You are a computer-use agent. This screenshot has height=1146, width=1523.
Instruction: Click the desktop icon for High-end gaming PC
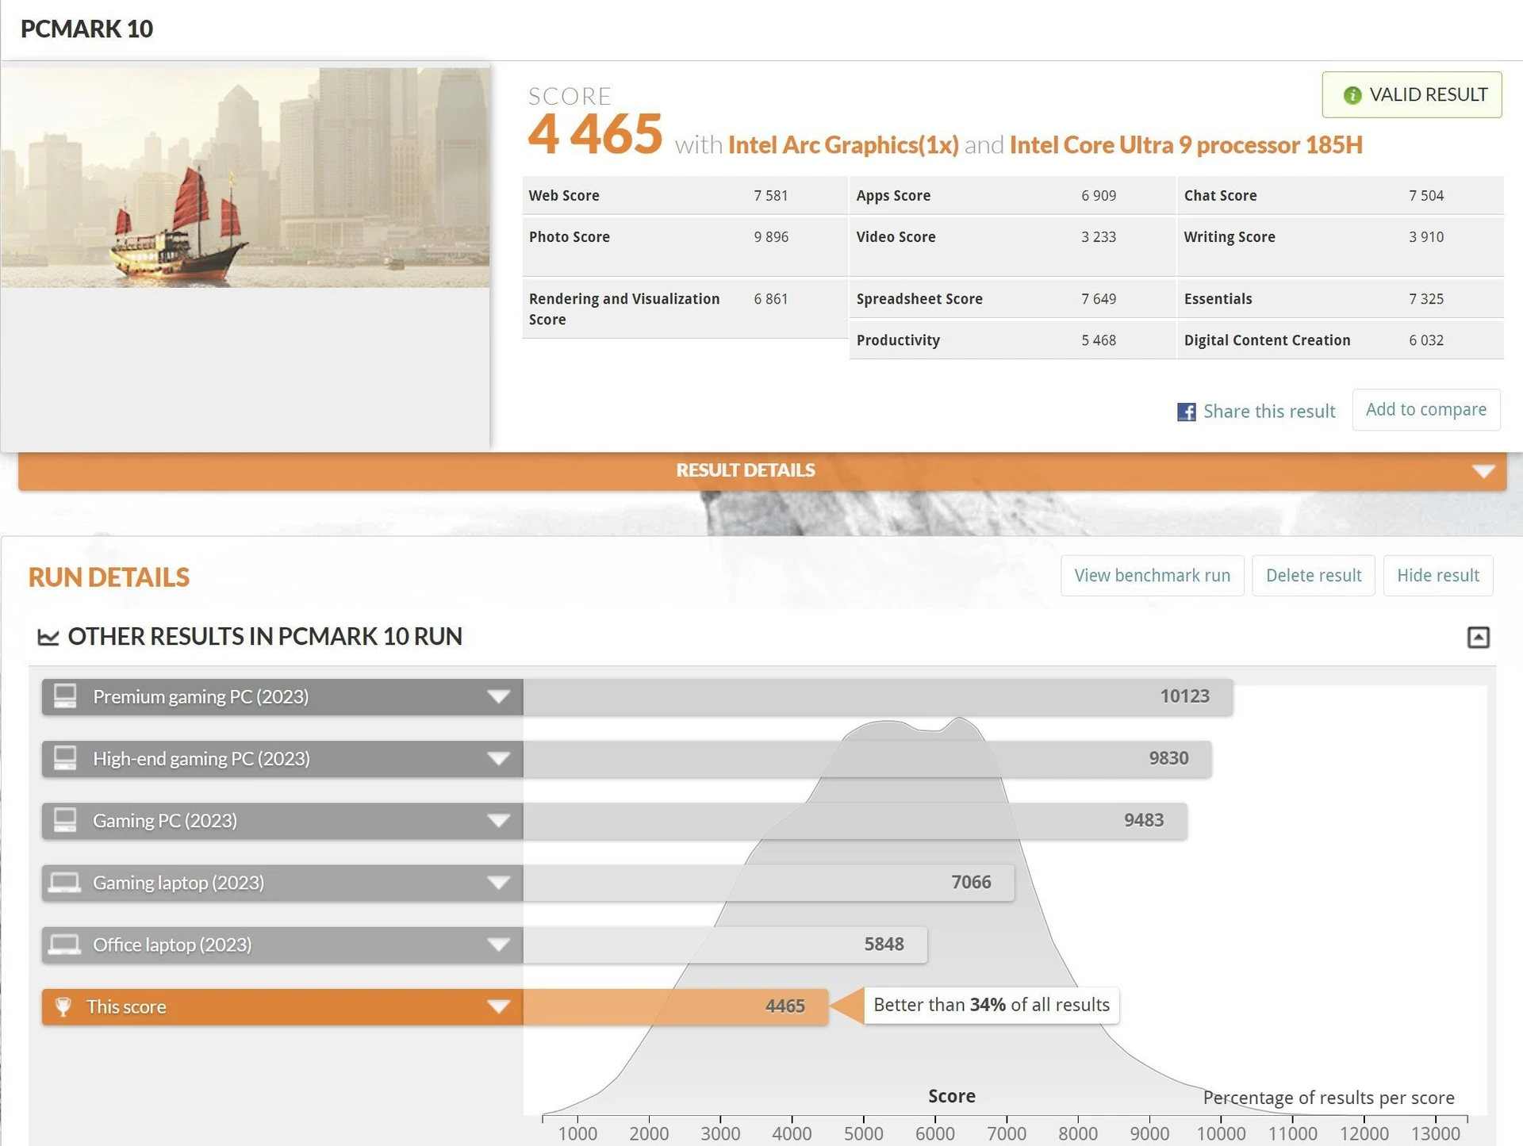65,758
